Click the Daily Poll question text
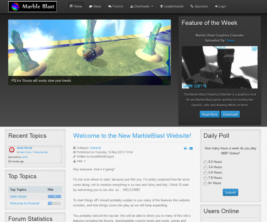The width and height of the screenshot is (267, 222). 230,151
